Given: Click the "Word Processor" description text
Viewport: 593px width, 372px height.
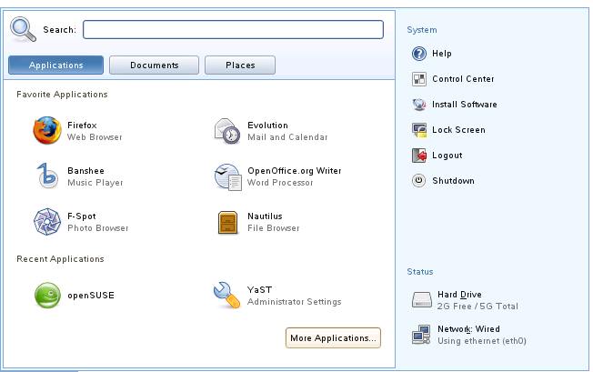Looking at the screenshot, I should coord(280,183).
